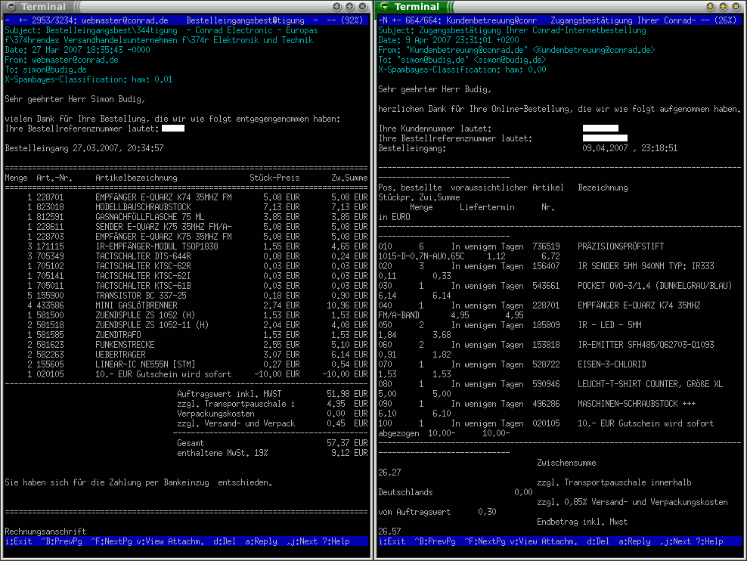This screenshot has height=561, width=747.
Task: Click 'Date: 9 Apr 2007 23:31:01 +0200' line
Action: 449,40
